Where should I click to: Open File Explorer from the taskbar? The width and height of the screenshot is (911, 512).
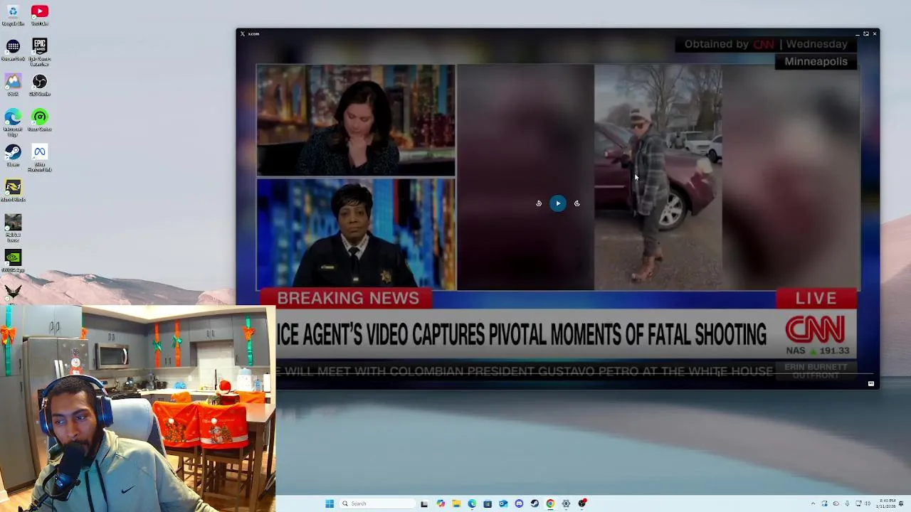[x=456, y=503]
